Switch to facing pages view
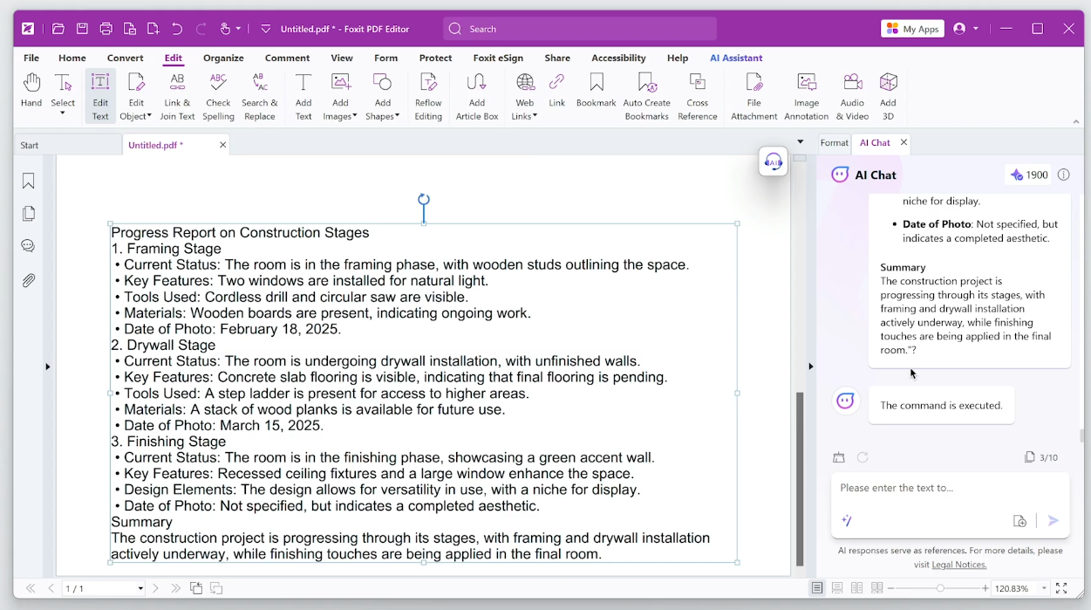The width and height of the screenshot is (1091, 610). 857,588
